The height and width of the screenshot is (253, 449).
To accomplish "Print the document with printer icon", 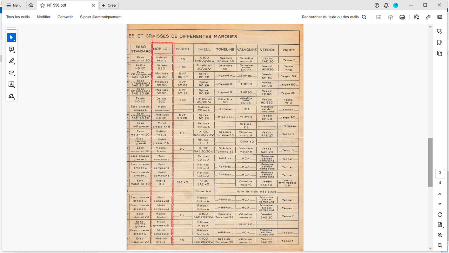I will 402,17.
